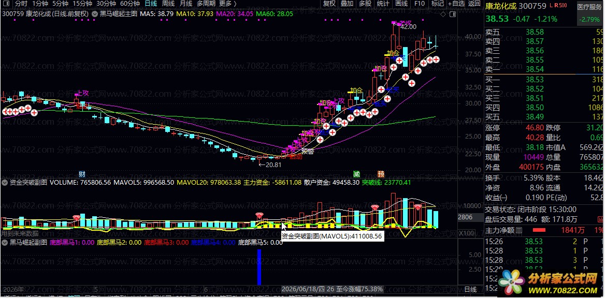Click the 涨停 price 46.80
606x299 pixels.
(535, 127)
